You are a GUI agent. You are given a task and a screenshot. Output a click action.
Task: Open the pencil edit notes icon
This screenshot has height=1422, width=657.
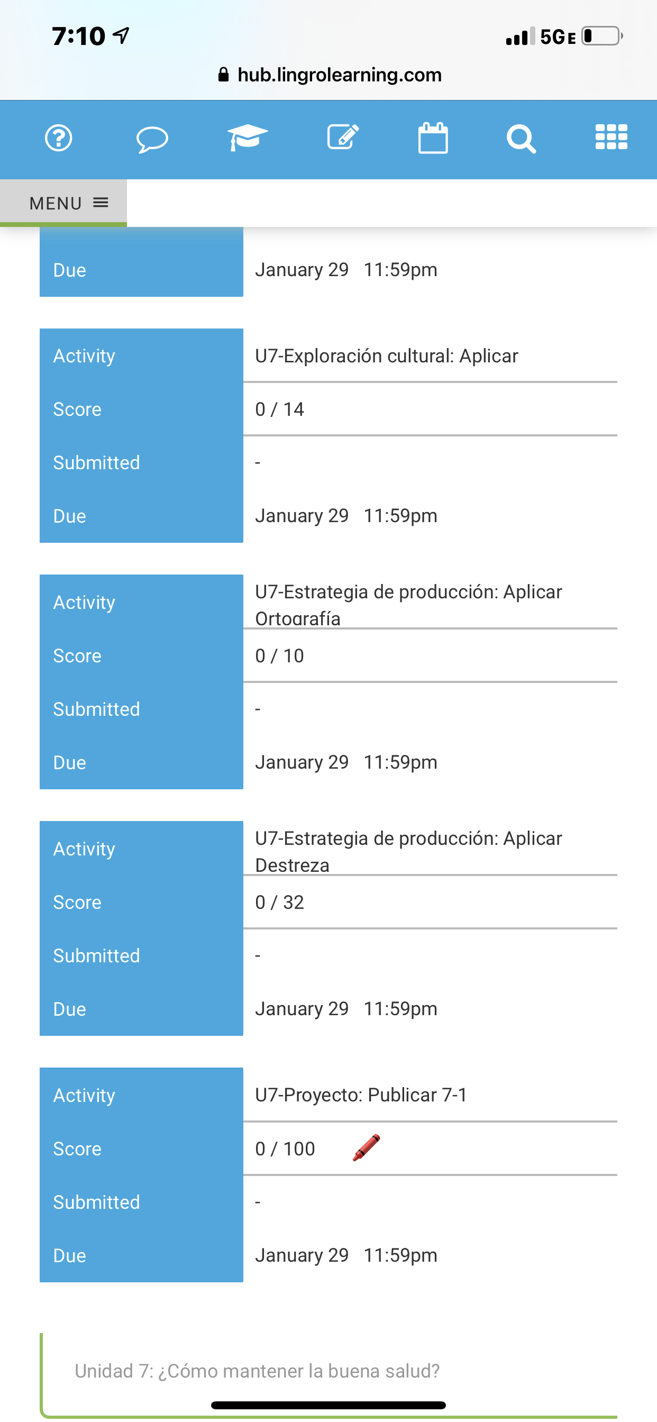pyautogui.click(x=343, y=137)
